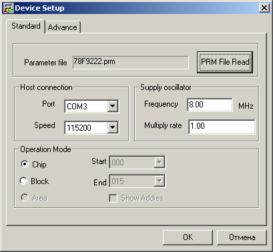This screenshot has width=273, height=252.
Task: Open the Port COM3 dropdown arrow
Action: pyautogui.click(x=113, y=106)
